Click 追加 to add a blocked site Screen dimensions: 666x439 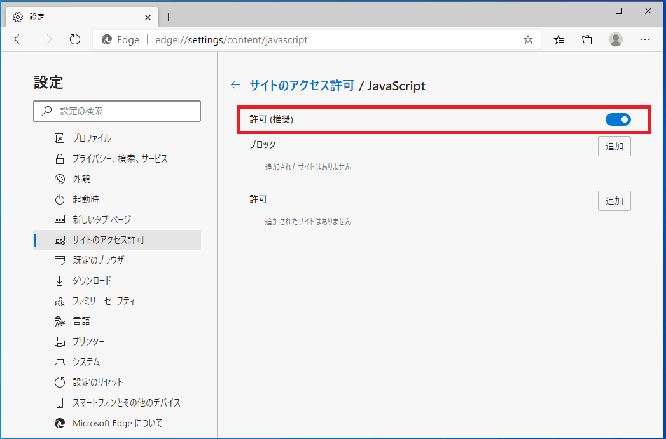[x=614, y=145]
